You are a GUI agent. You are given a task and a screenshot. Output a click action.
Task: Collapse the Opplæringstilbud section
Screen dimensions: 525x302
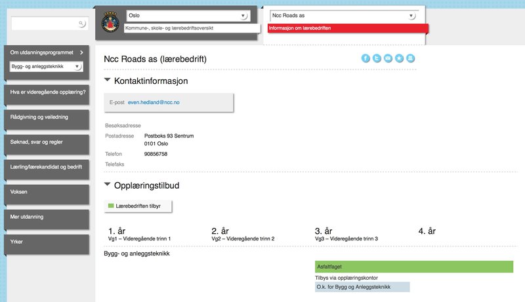[x=107, y=184]
